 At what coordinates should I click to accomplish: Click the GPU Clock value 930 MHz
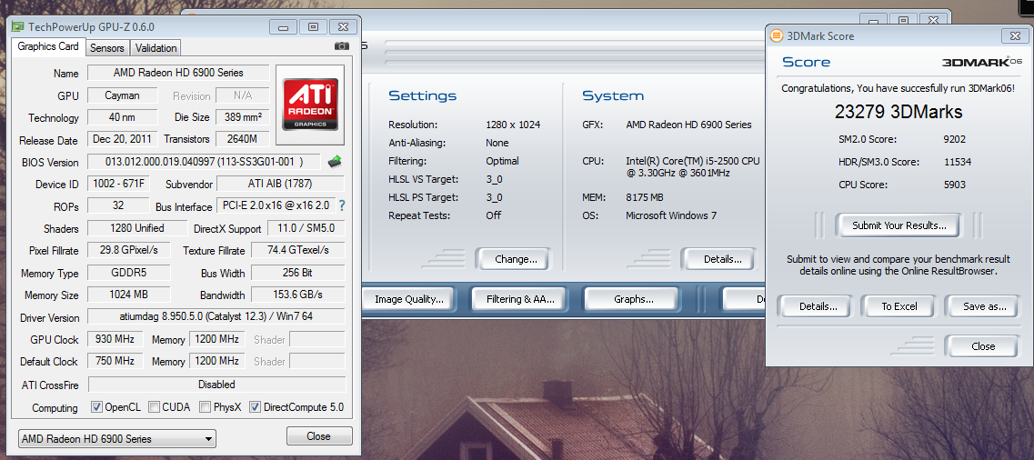[115, 339]
